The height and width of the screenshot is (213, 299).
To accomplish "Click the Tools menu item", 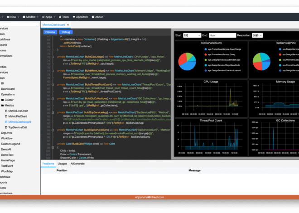I will pyautogui.click(x=64, y=17).
